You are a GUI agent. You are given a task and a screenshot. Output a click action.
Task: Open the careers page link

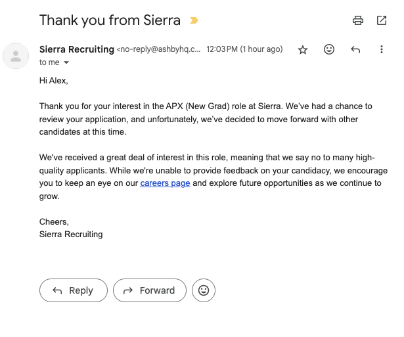[165, 183]
